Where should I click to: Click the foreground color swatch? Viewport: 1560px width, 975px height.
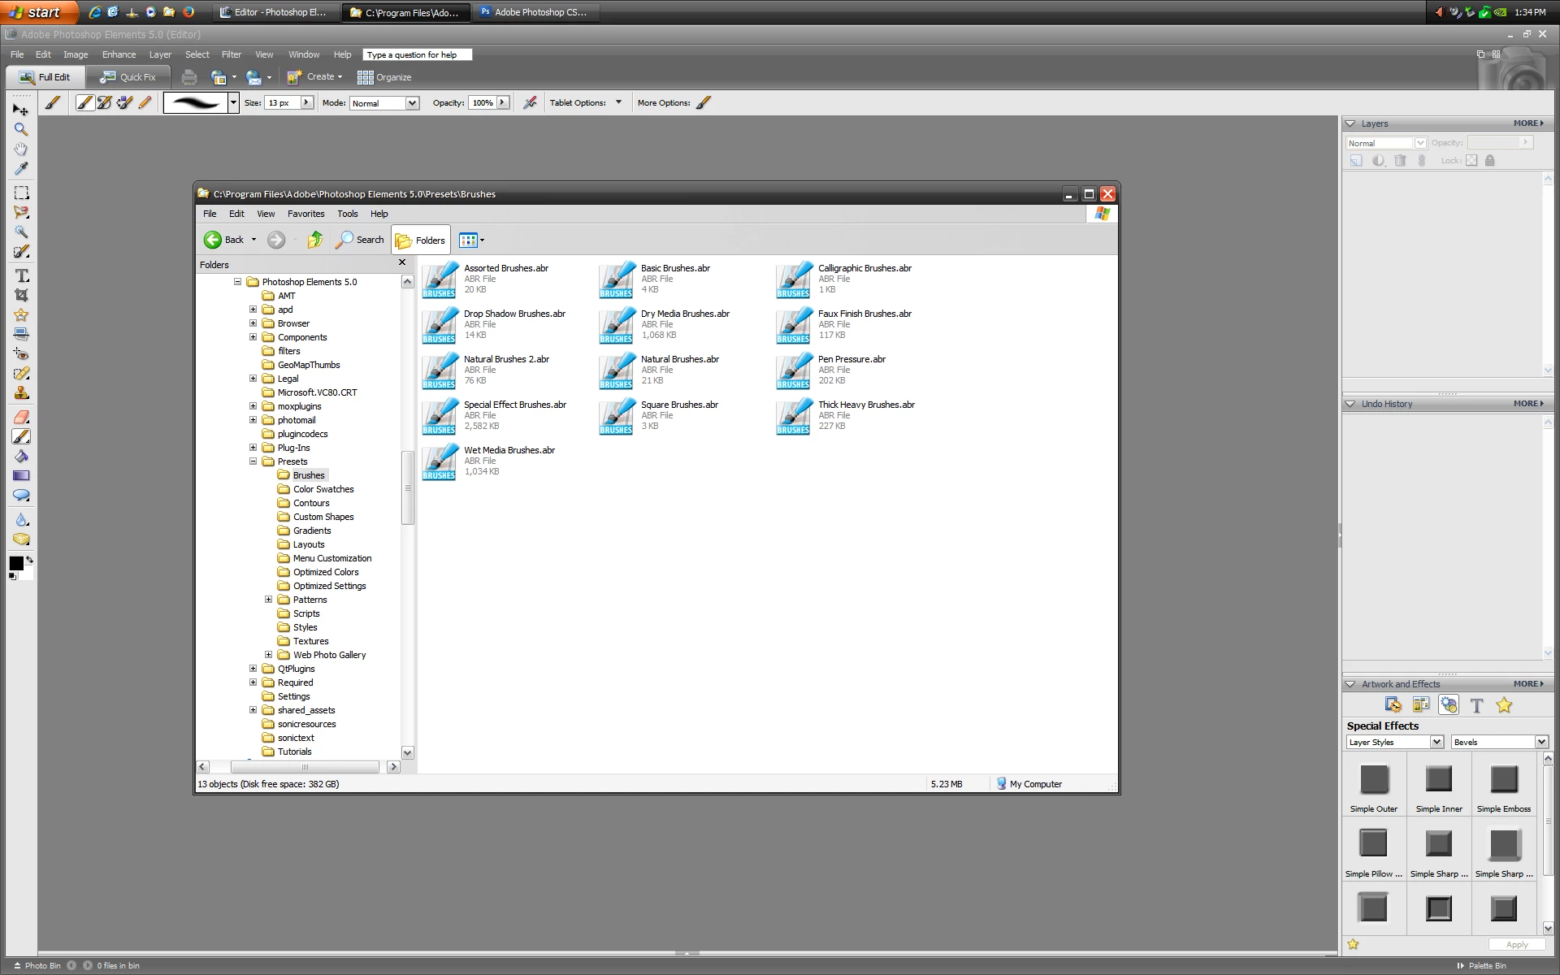15,563
